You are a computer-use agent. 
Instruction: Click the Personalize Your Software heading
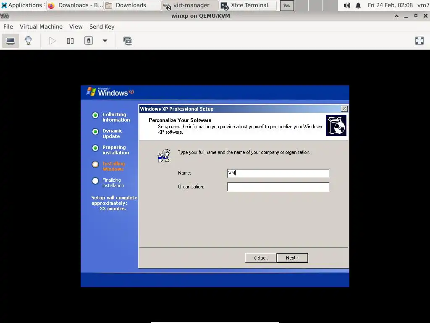click(180, 120)
